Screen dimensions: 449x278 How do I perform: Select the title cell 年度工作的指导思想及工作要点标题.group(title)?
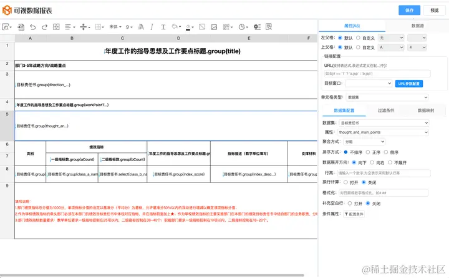click(173, 51)
